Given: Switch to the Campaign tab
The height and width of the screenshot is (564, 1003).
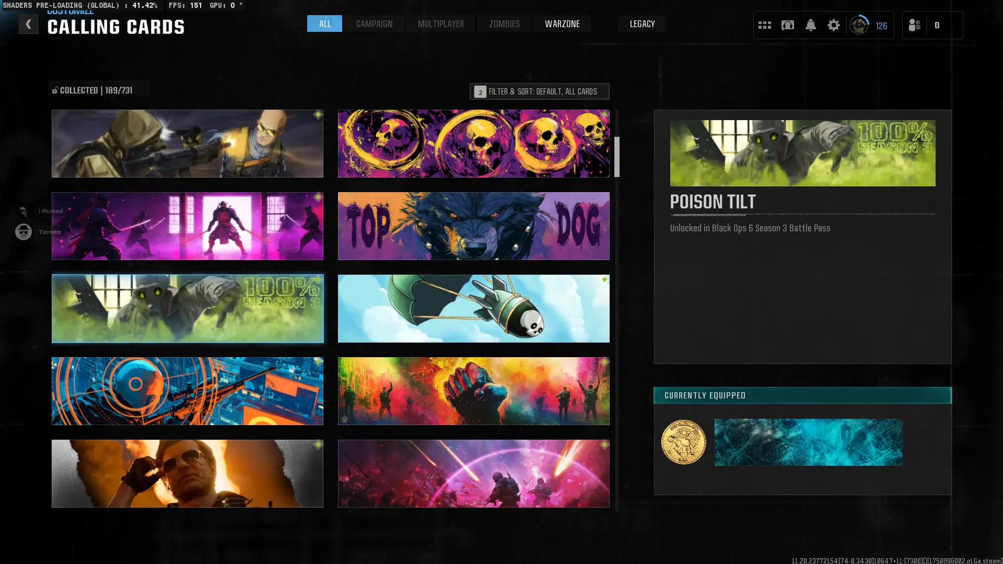Looking at the screenshot, I should pos(374,23).
